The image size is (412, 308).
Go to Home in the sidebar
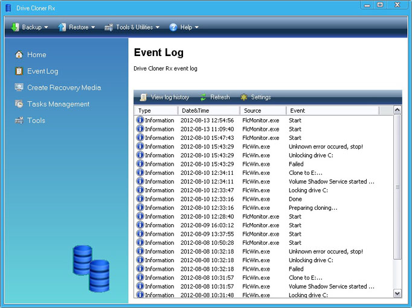pos(37,54)
